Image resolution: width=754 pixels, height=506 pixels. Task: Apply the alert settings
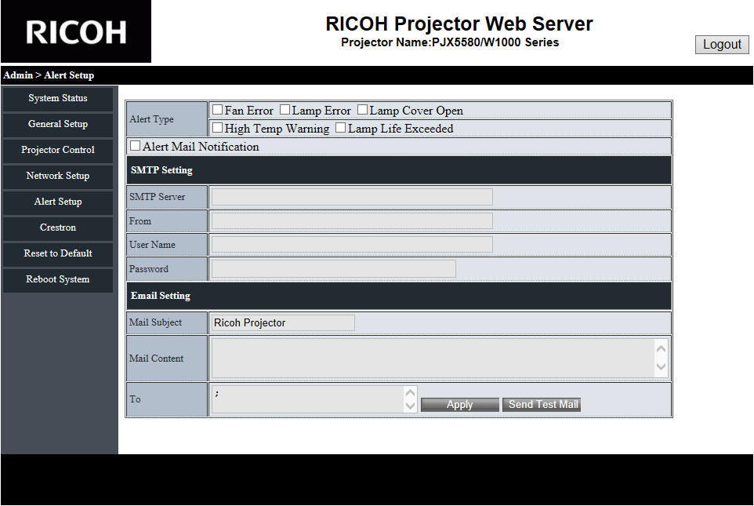point(460,405)
